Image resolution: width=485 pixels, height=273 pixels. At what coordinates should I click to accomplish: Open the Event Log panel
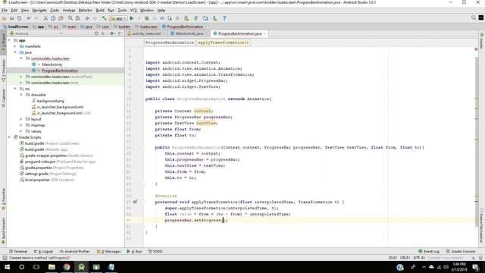429,251
